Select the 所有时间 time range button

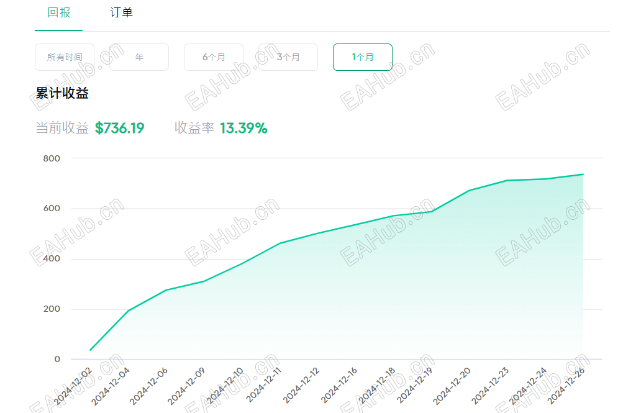coord(65,57)
